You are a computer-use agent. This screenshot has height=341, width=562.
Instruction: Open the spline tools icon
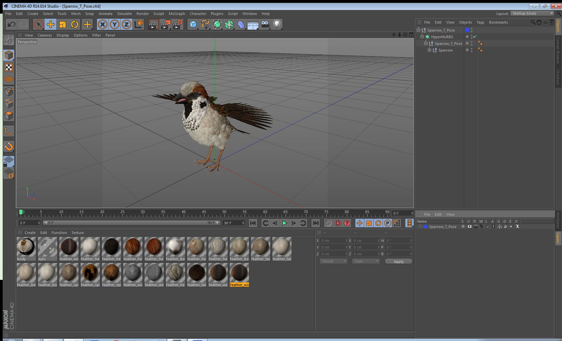205,24
